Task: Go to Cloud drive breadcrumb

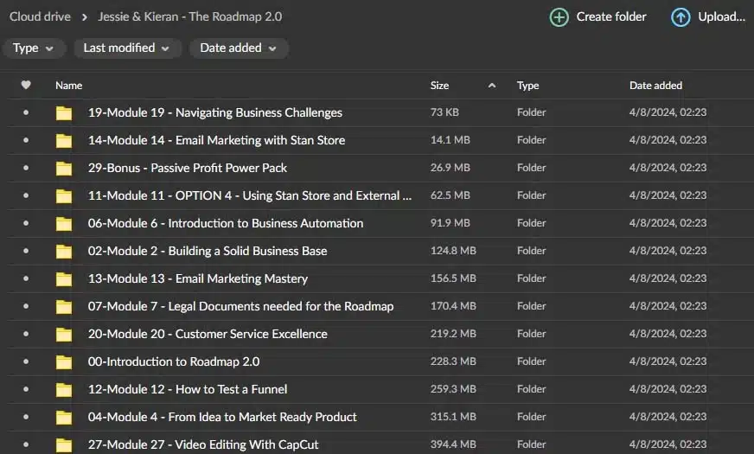Action: click(40, 16)
